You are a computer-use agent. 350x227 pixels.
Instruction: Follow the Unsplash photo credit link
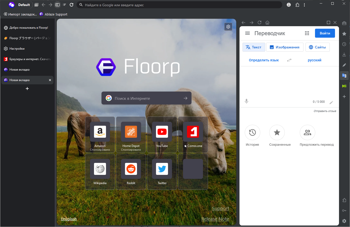69,219
